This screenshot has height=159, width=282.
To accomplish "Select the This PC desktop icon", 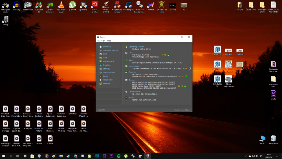I will point(262,140).
